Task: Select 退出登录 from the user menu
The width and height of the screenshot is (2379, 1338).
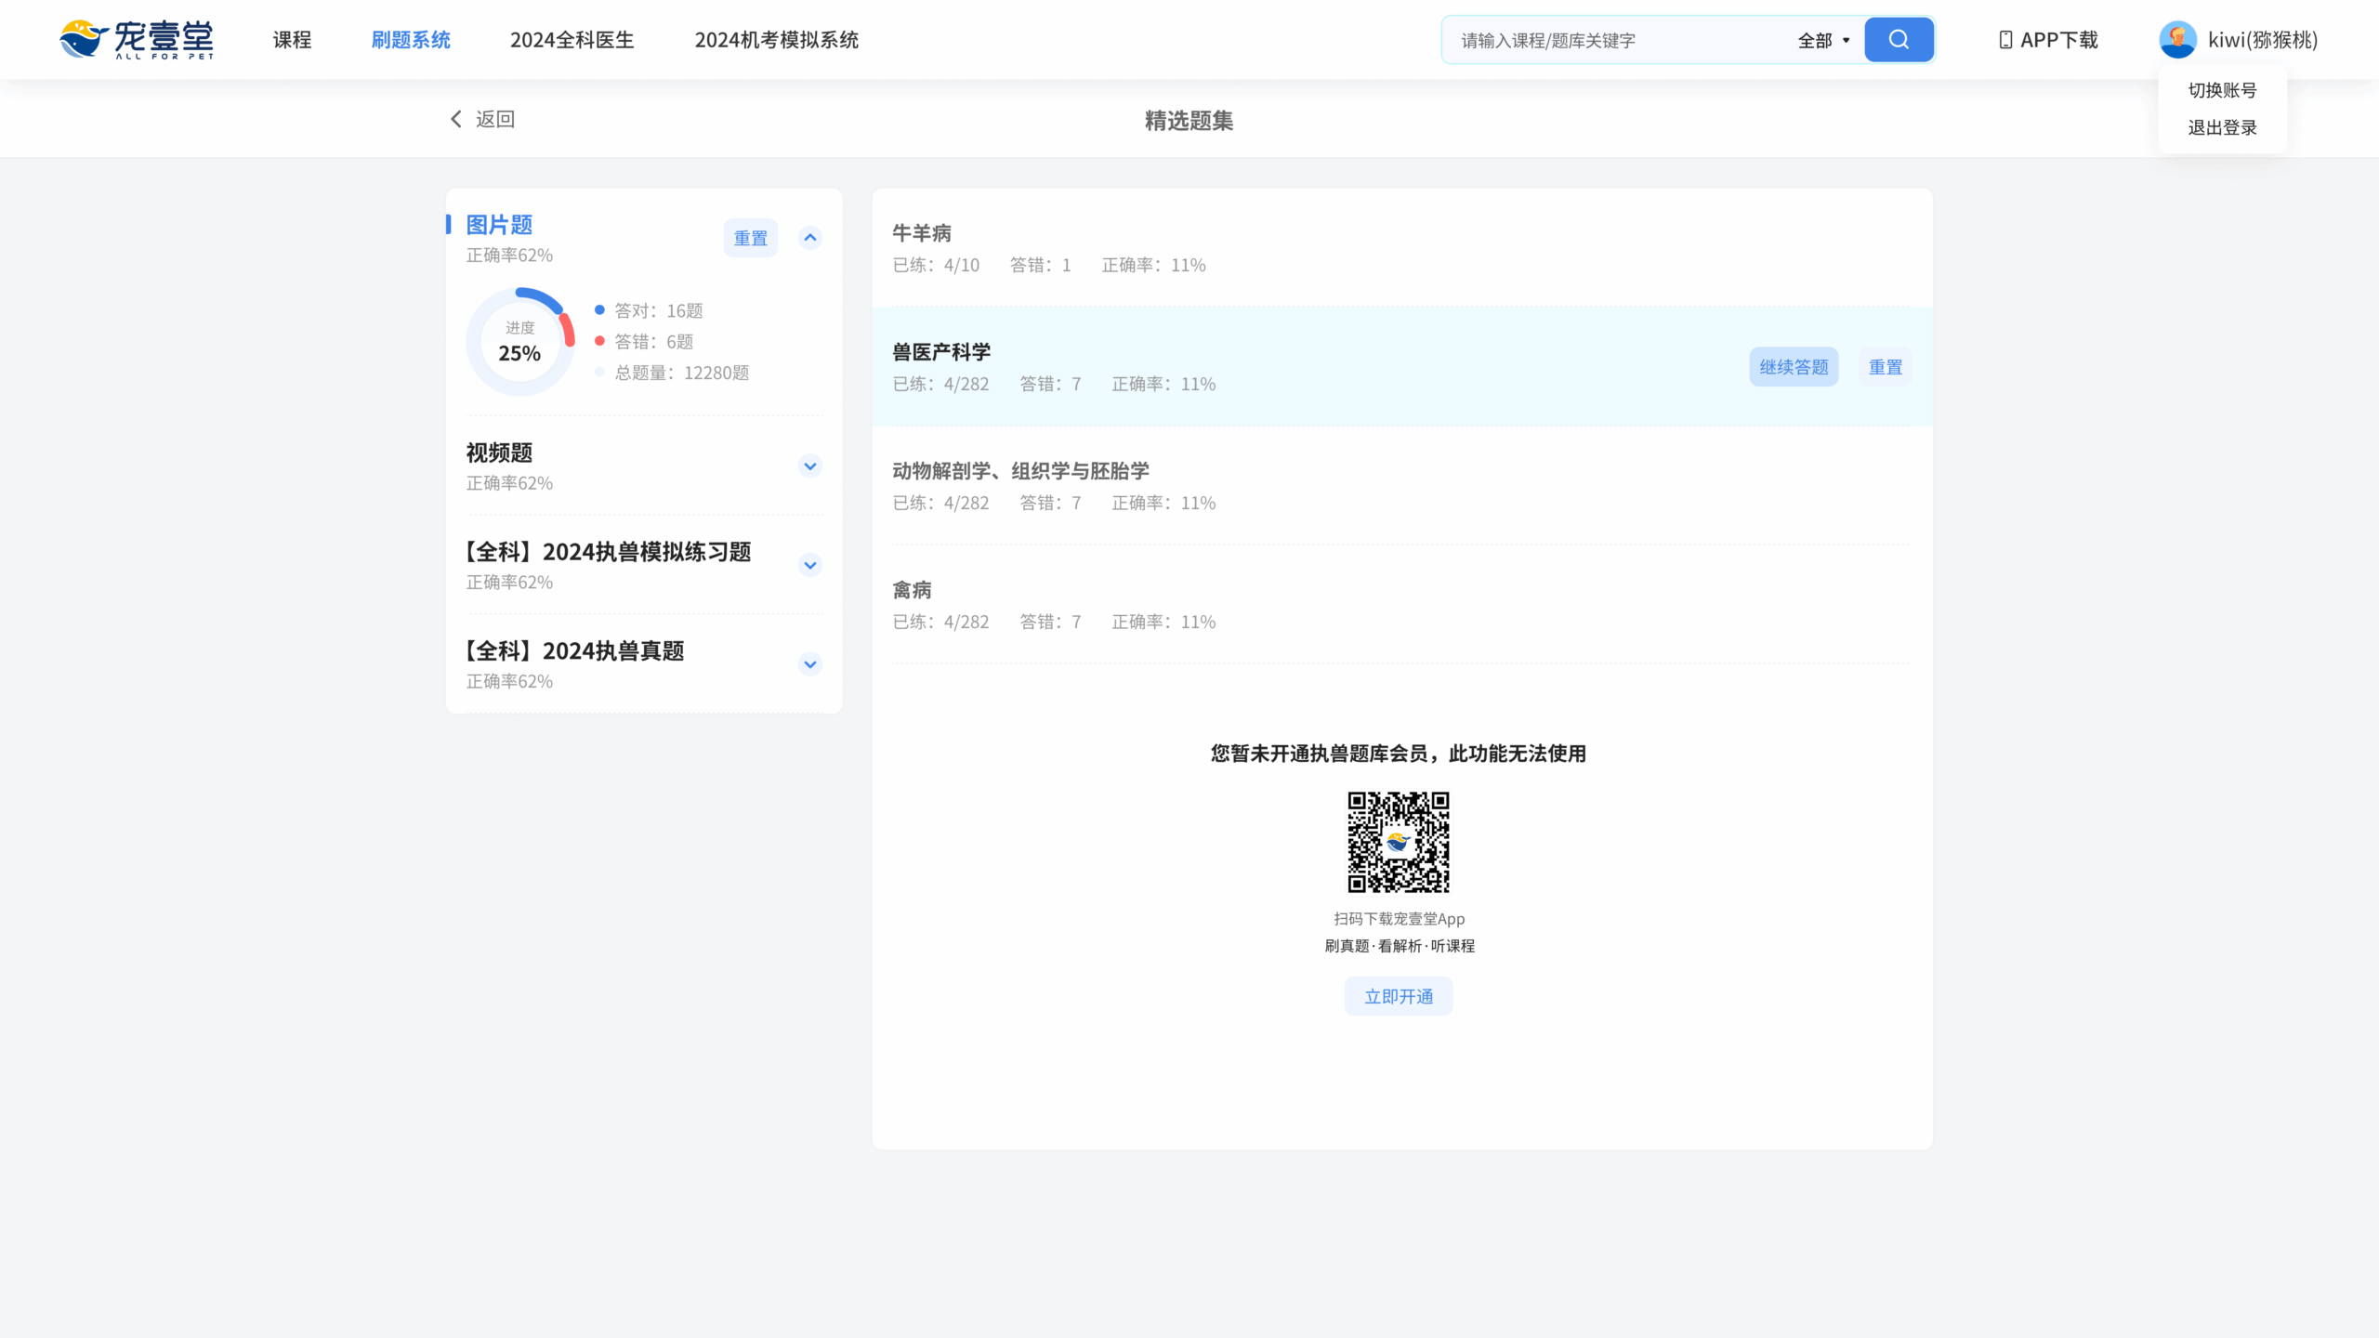Action: [2222, 127]
